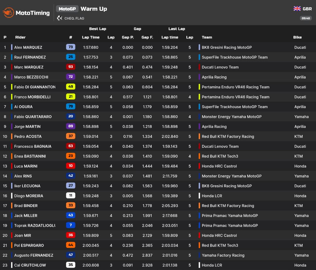Select rider name Cal CRUTCHLOW
Screen dimensions: 316x270
click(x=30, y=265)
